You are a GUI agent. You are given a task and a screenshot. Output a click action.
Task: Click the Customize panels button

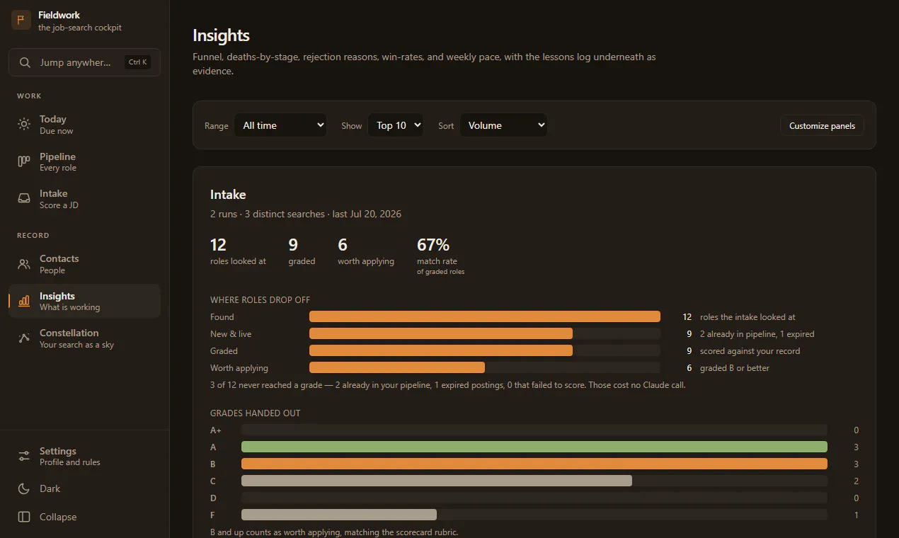tap(822, 125)
